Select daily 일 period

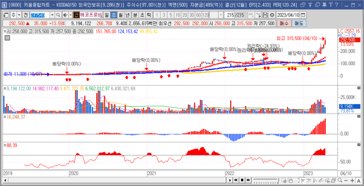(107, 15)
